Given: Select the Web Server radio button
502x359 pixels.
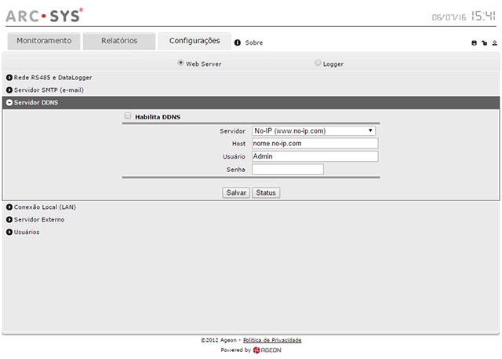Looking at the screenshot, I should click(181, 63).
